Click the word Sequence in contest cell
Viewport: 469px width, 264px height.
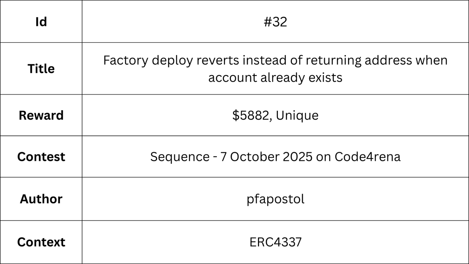click(180, 157)
